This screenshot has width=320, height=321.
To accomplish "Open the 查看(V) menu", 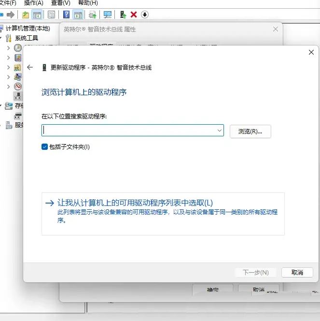I will coord(61,3).
